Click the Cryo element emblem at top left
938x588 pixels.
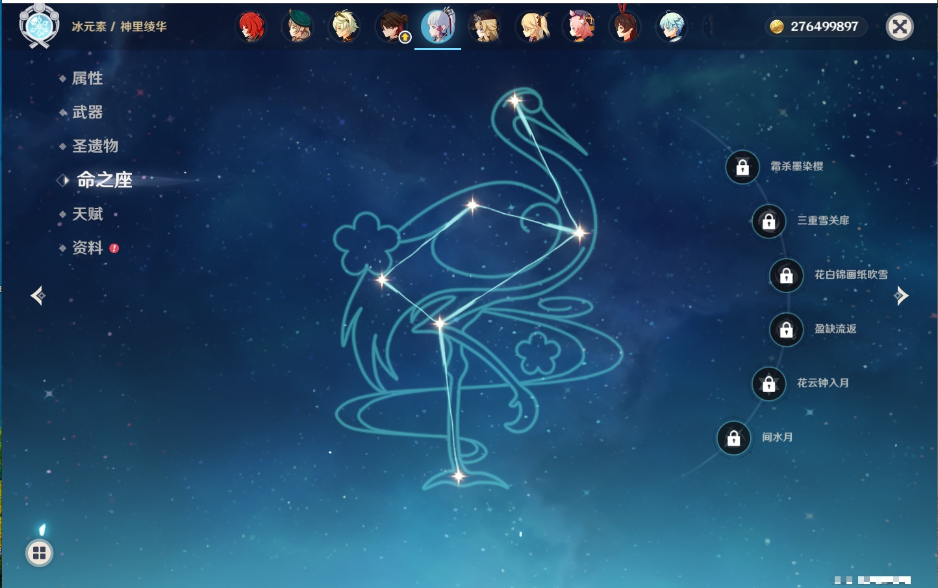(x=39, y=27)
